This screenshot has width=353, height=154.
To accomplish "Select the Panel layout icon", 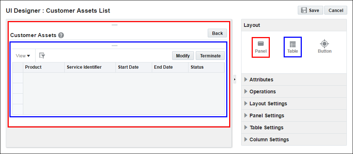I will coord(260,47).
